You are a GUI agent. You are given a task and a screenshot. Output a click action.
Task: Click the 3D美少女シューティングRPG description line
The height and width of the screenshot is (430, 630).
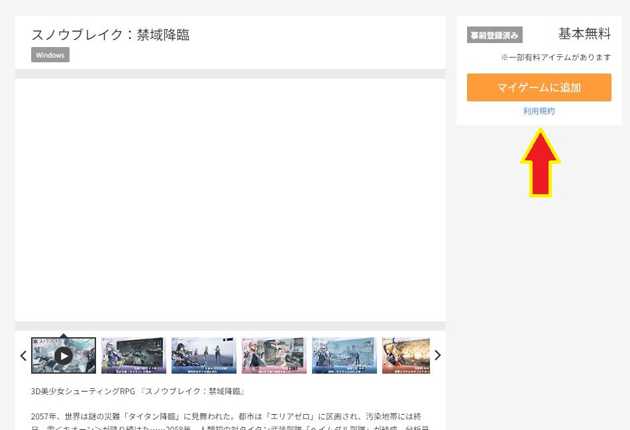coord(138,392)
